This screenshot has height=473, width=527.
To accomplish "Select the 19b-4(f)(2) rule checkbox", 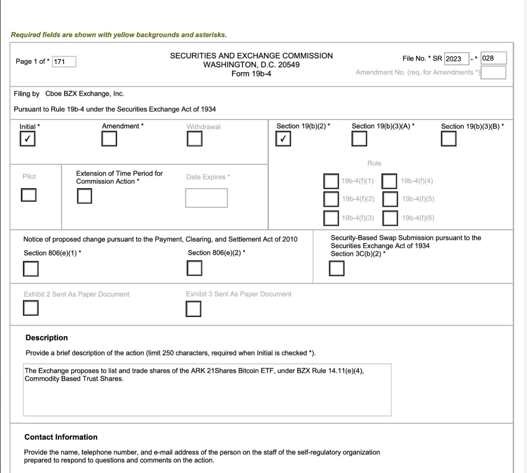I will tap(331, 199).
